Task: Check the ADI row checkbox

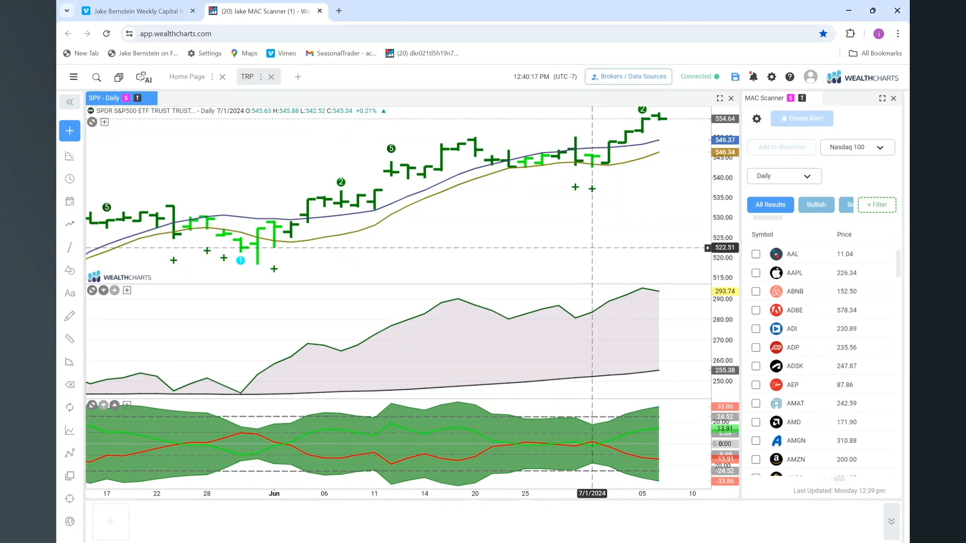Action: (756, 329)
